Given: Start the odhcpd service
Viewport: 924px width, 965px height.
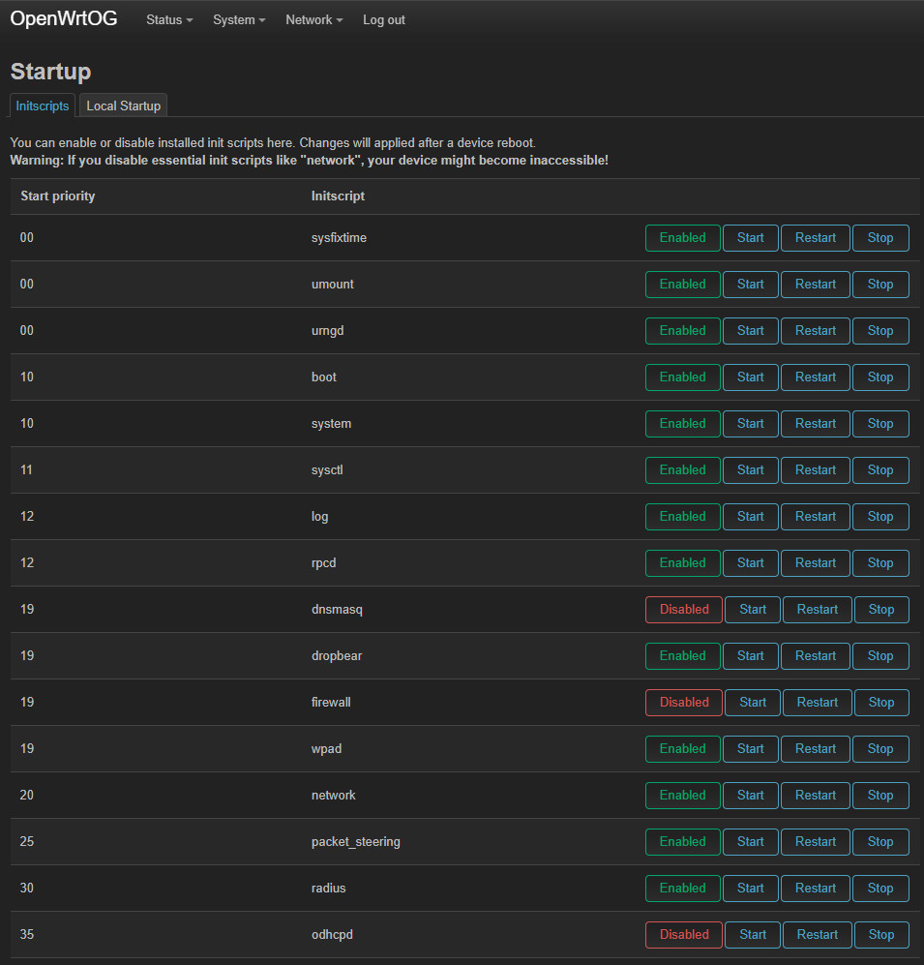Looking at the screenshot, I should point(752,935).
